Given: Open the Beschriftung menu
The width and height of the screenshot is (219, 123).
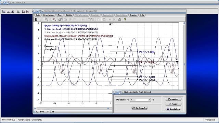Looking at the screenshot, I should click(x=121, y=15).
